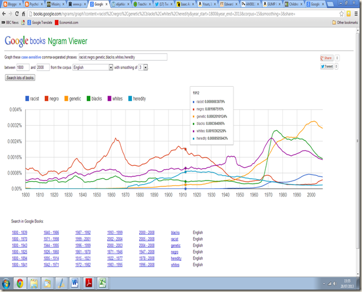Click the whites Google Books link
This screenshot has width=362, height=292.
point(175,265)
